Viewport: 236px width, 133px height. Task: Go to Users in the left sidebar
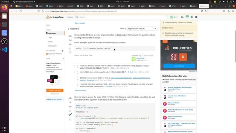(51, 42)
